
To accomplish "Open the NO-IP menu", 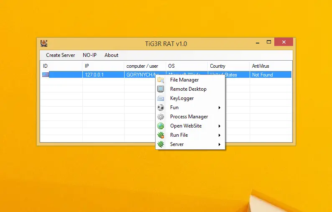I will point(90,55).
